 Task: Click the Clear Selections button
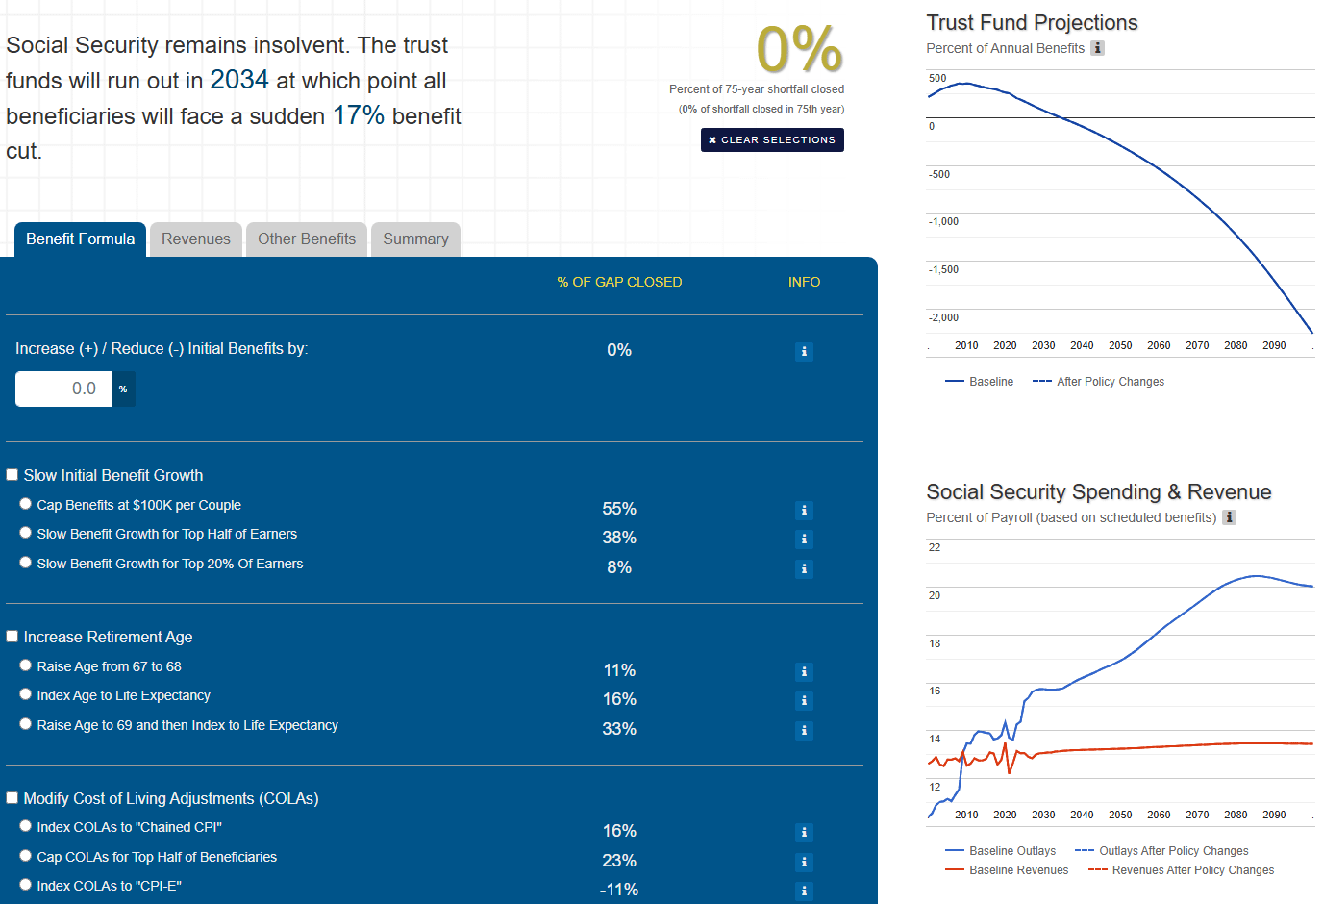(772, 140)
